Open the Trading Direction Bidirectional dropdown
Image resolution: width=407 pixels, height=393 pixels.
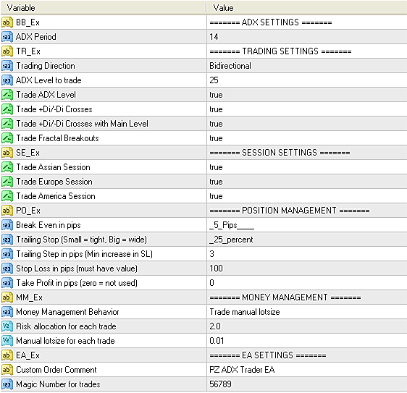pyautogui.click(x=307, y=66)
